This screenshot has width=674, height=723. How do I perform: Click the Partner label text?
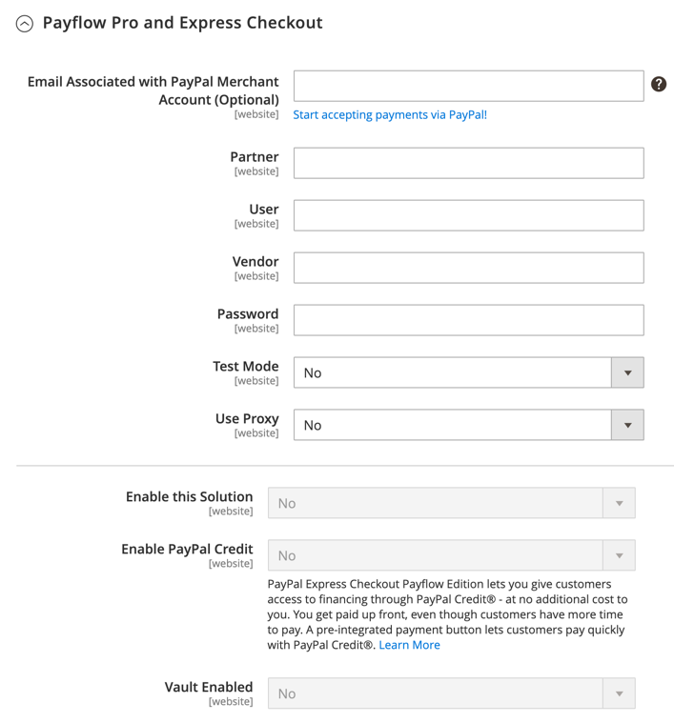coord(255,157)
